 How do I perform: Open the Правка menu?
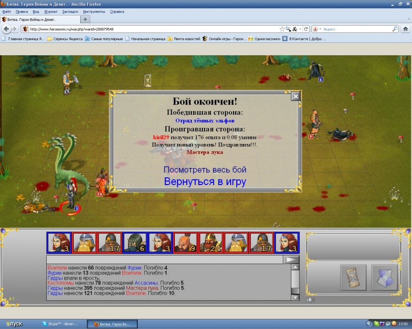(22, 11)
